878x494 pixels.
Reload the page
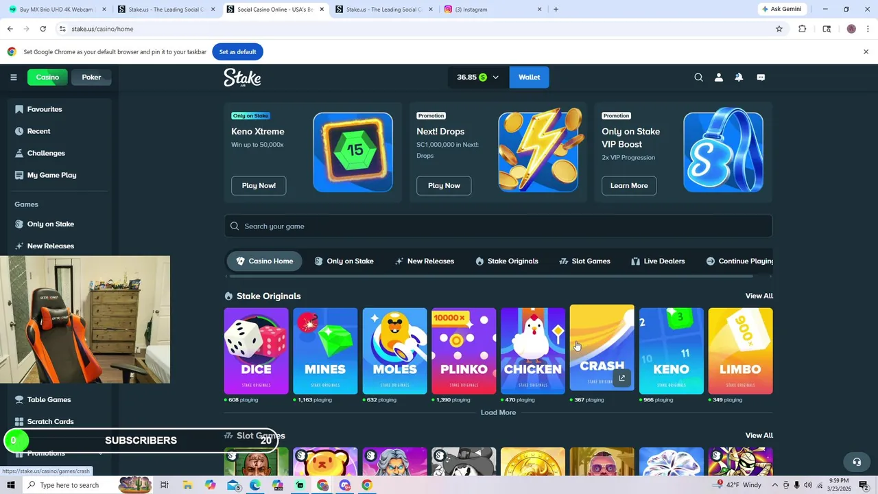coord(43,29)
